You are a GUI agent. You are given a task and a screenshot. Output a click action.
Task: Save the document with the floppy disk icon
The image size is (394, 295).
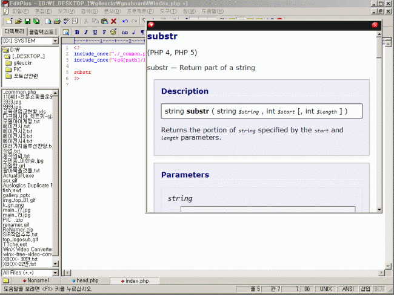point(27,21)
